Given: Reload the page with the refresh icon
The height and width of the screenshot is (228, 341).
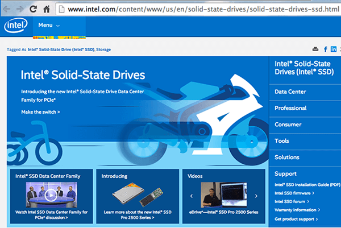Looking at the screenshot, I should pyautogui.click(x=33, y=9).
